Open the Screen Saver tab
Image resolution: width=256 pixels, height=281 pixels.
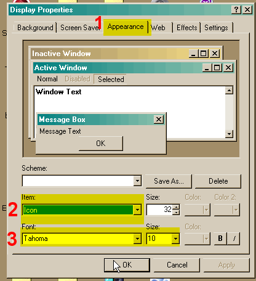pos(80,28)
